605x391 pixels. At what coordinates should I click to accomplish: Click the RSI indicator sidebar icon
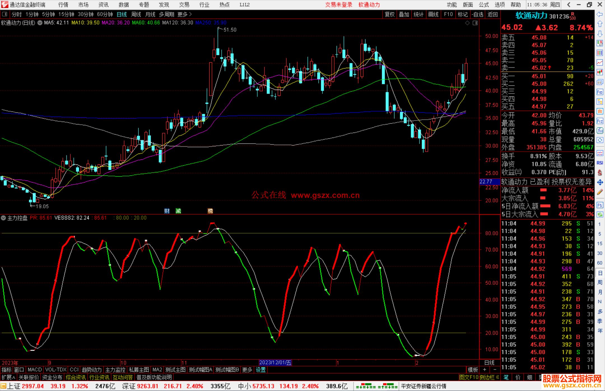(x=600, y=163)
